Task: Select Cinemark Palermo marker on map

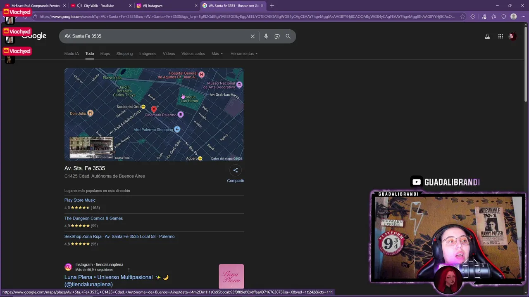Action: point(181,115)
